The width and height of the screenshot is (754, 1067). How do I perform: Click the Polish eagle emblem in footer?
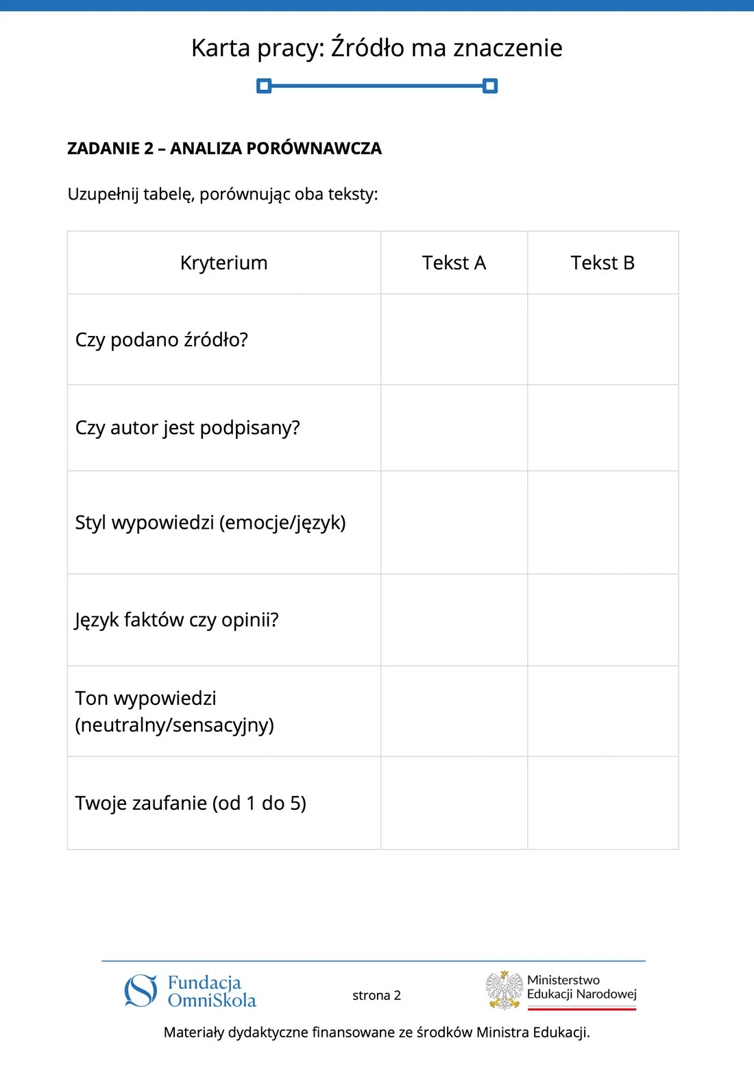tap(504, 990)
